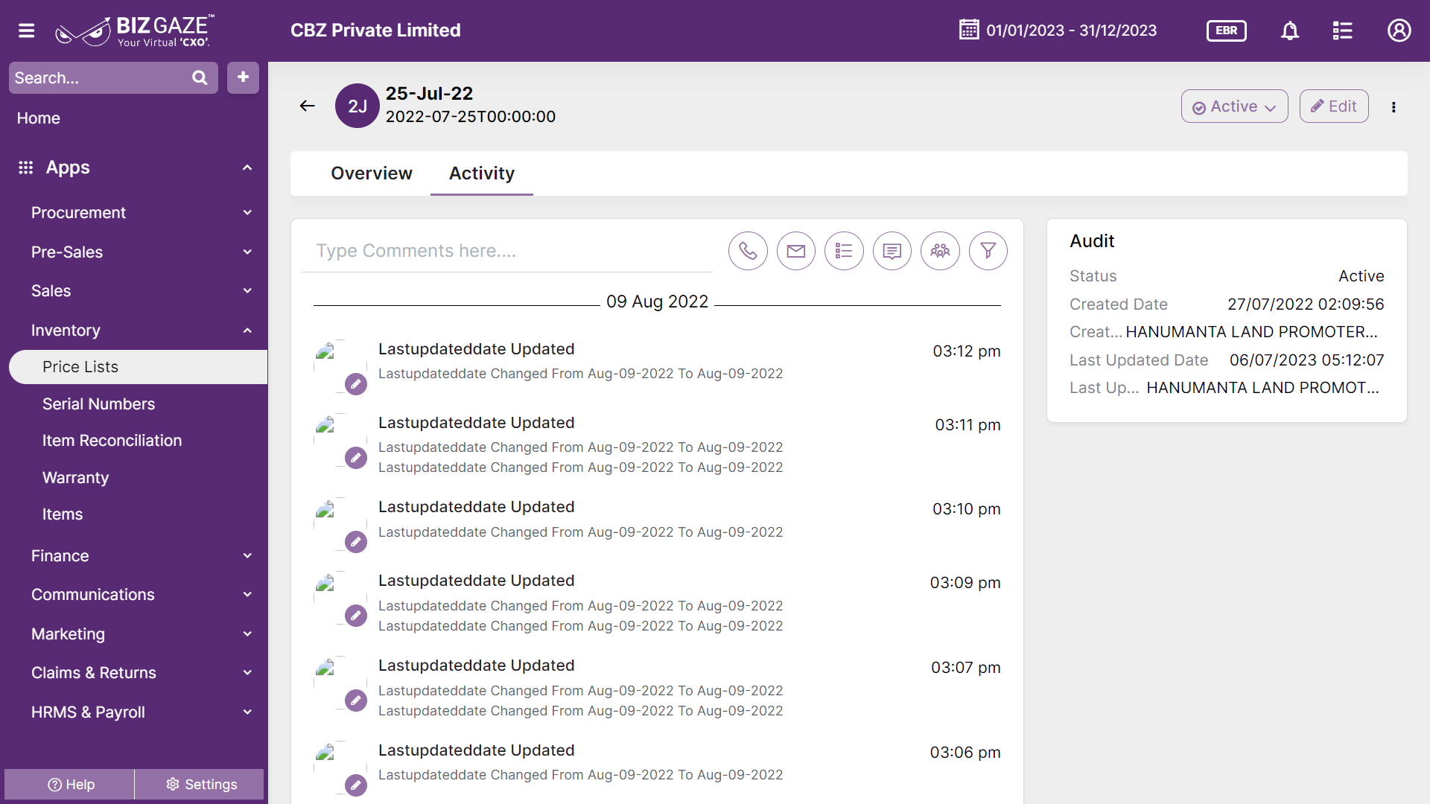Open the Active status dropdown
Screen dimensions: 1430x804
coord(1234,106)
